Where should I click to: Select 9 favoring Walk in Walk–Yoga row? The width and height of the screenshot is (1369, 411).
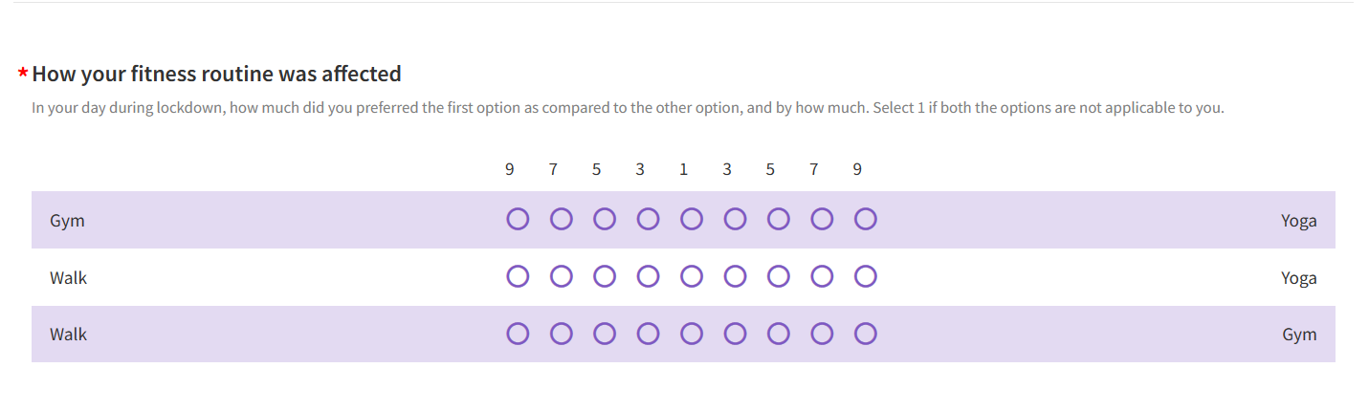518,277
